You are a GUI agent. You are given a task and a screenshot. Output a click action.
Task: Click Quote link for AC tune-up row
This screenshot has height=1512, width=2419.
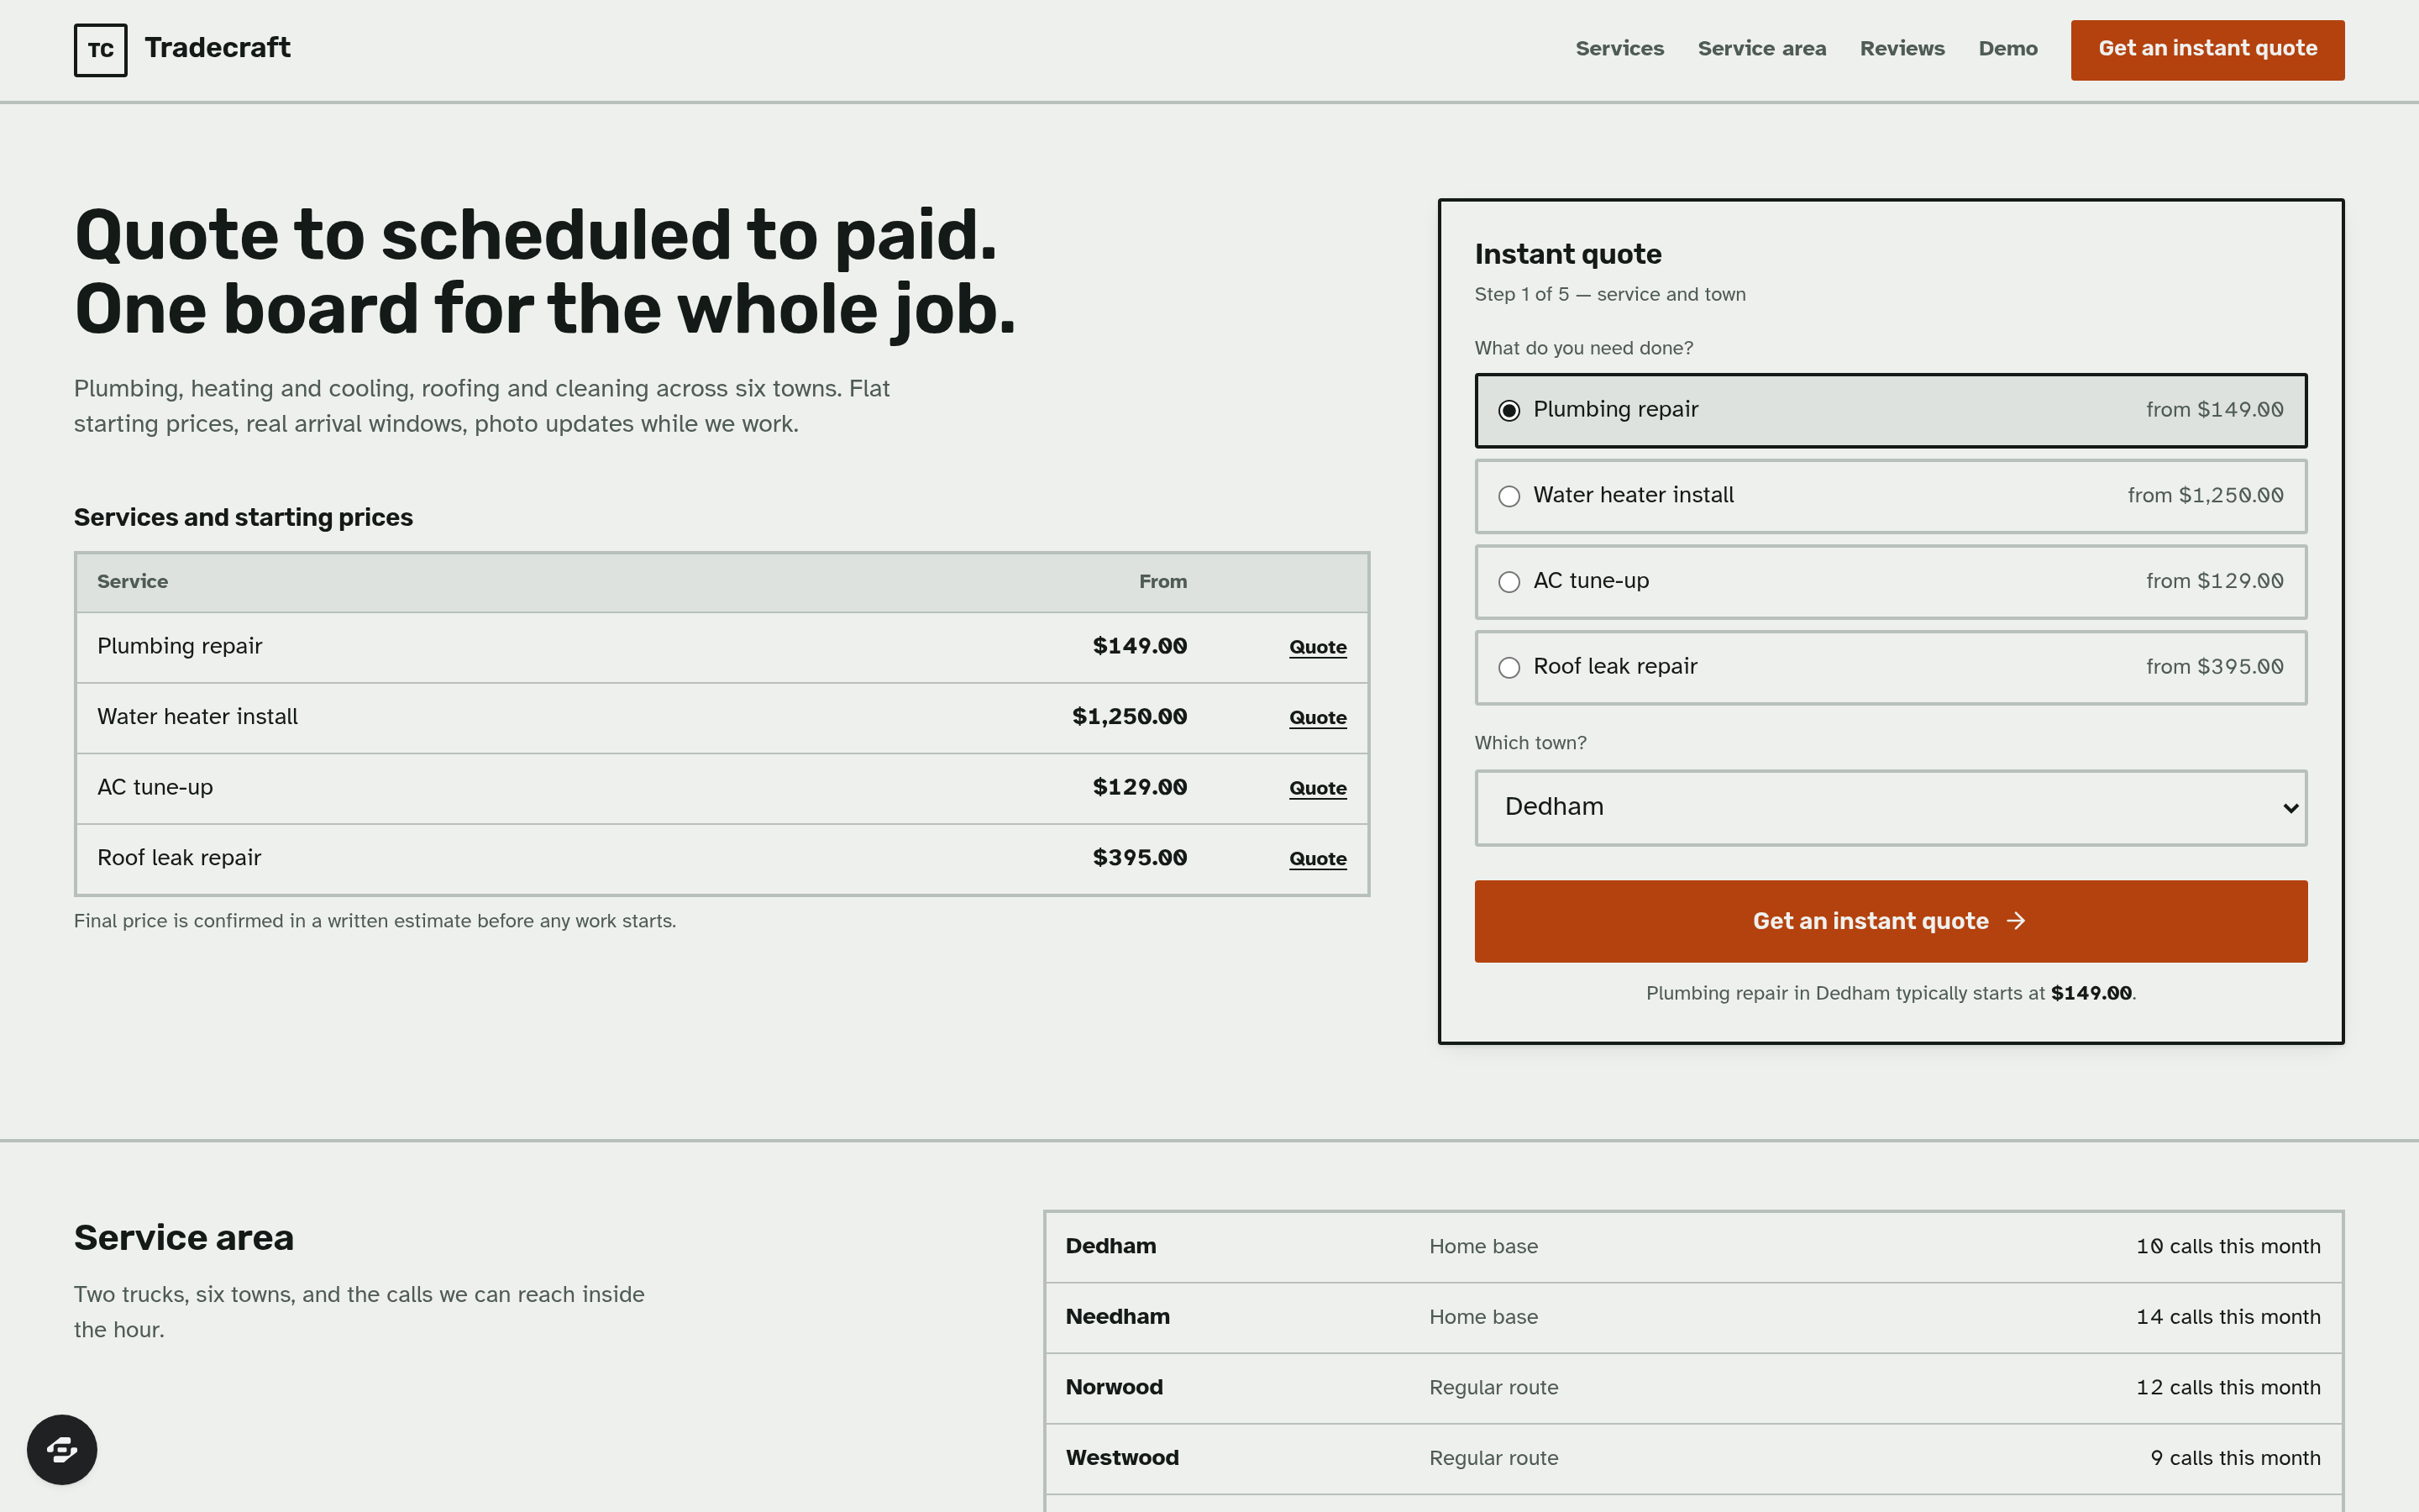point(1318,788)
